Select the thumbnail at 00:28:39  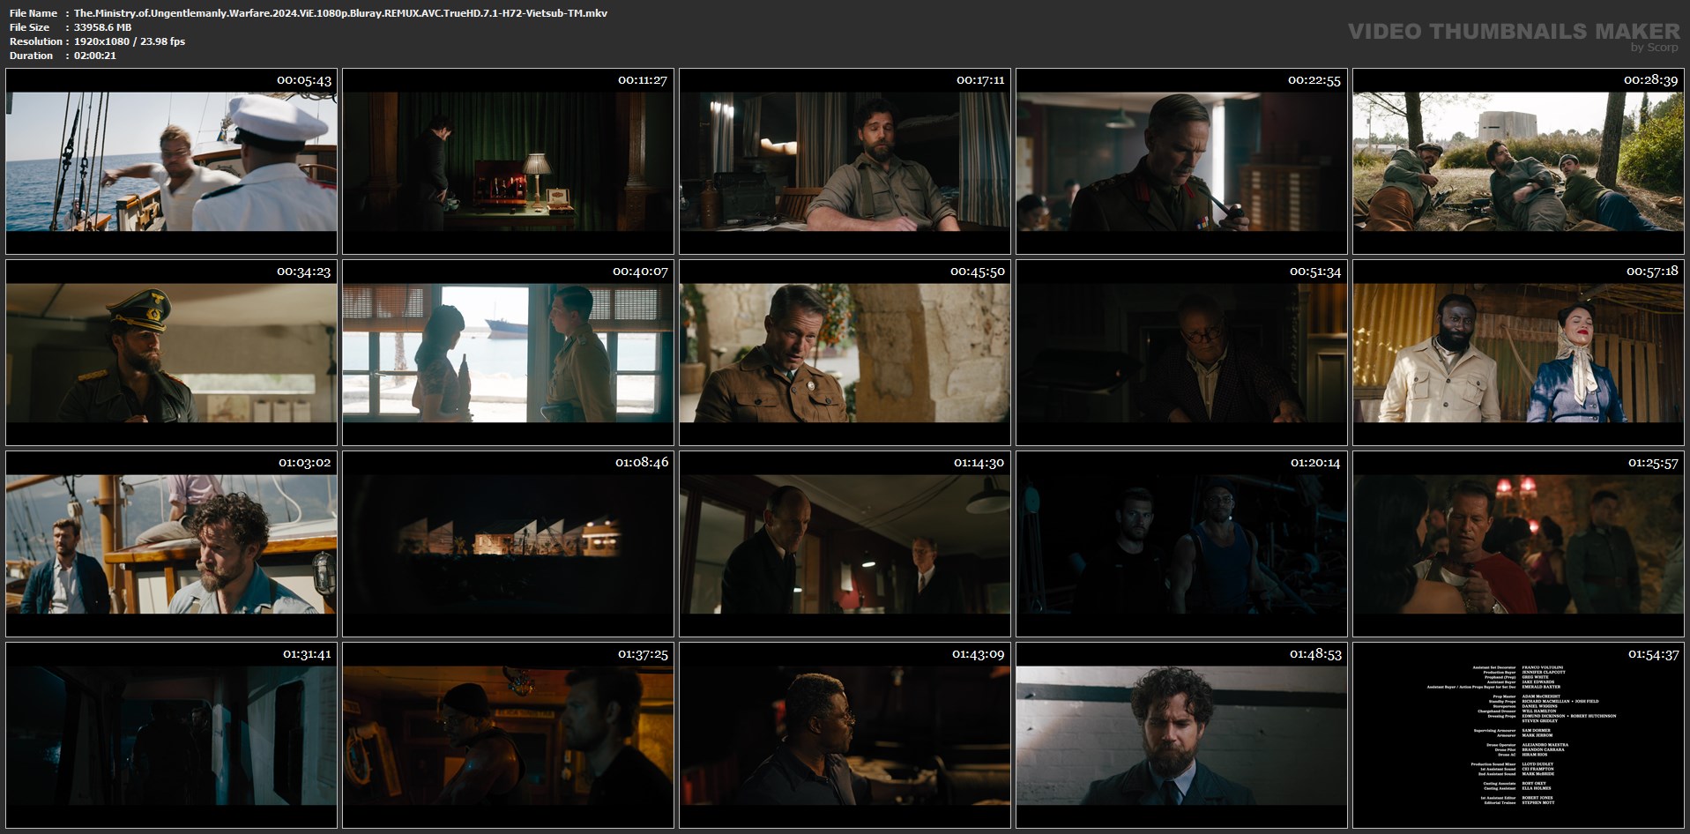pyautogui.click(x=1518, y=161)
